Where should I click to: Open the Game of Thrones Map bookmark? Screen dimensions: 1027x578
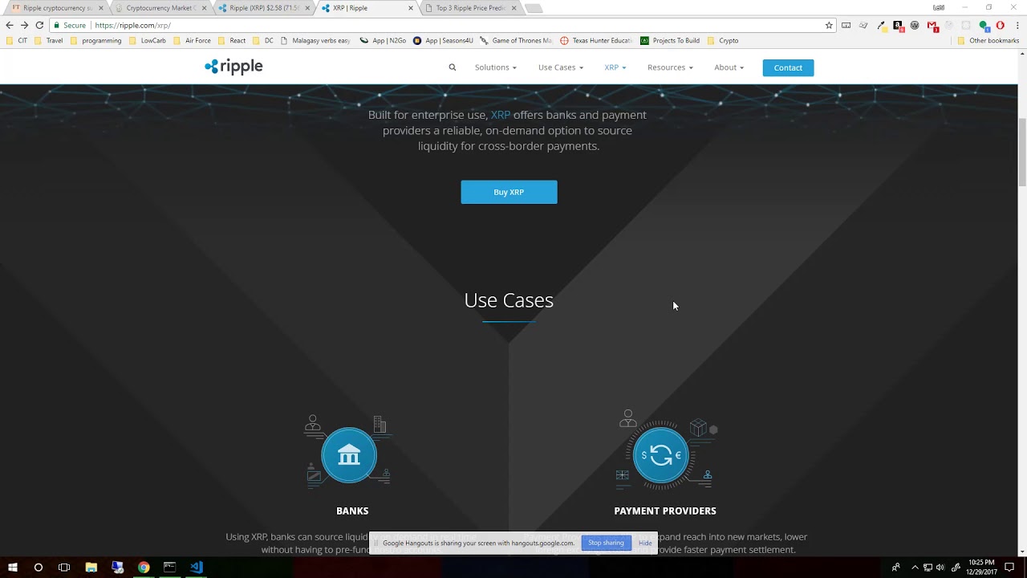coord(516,40)
